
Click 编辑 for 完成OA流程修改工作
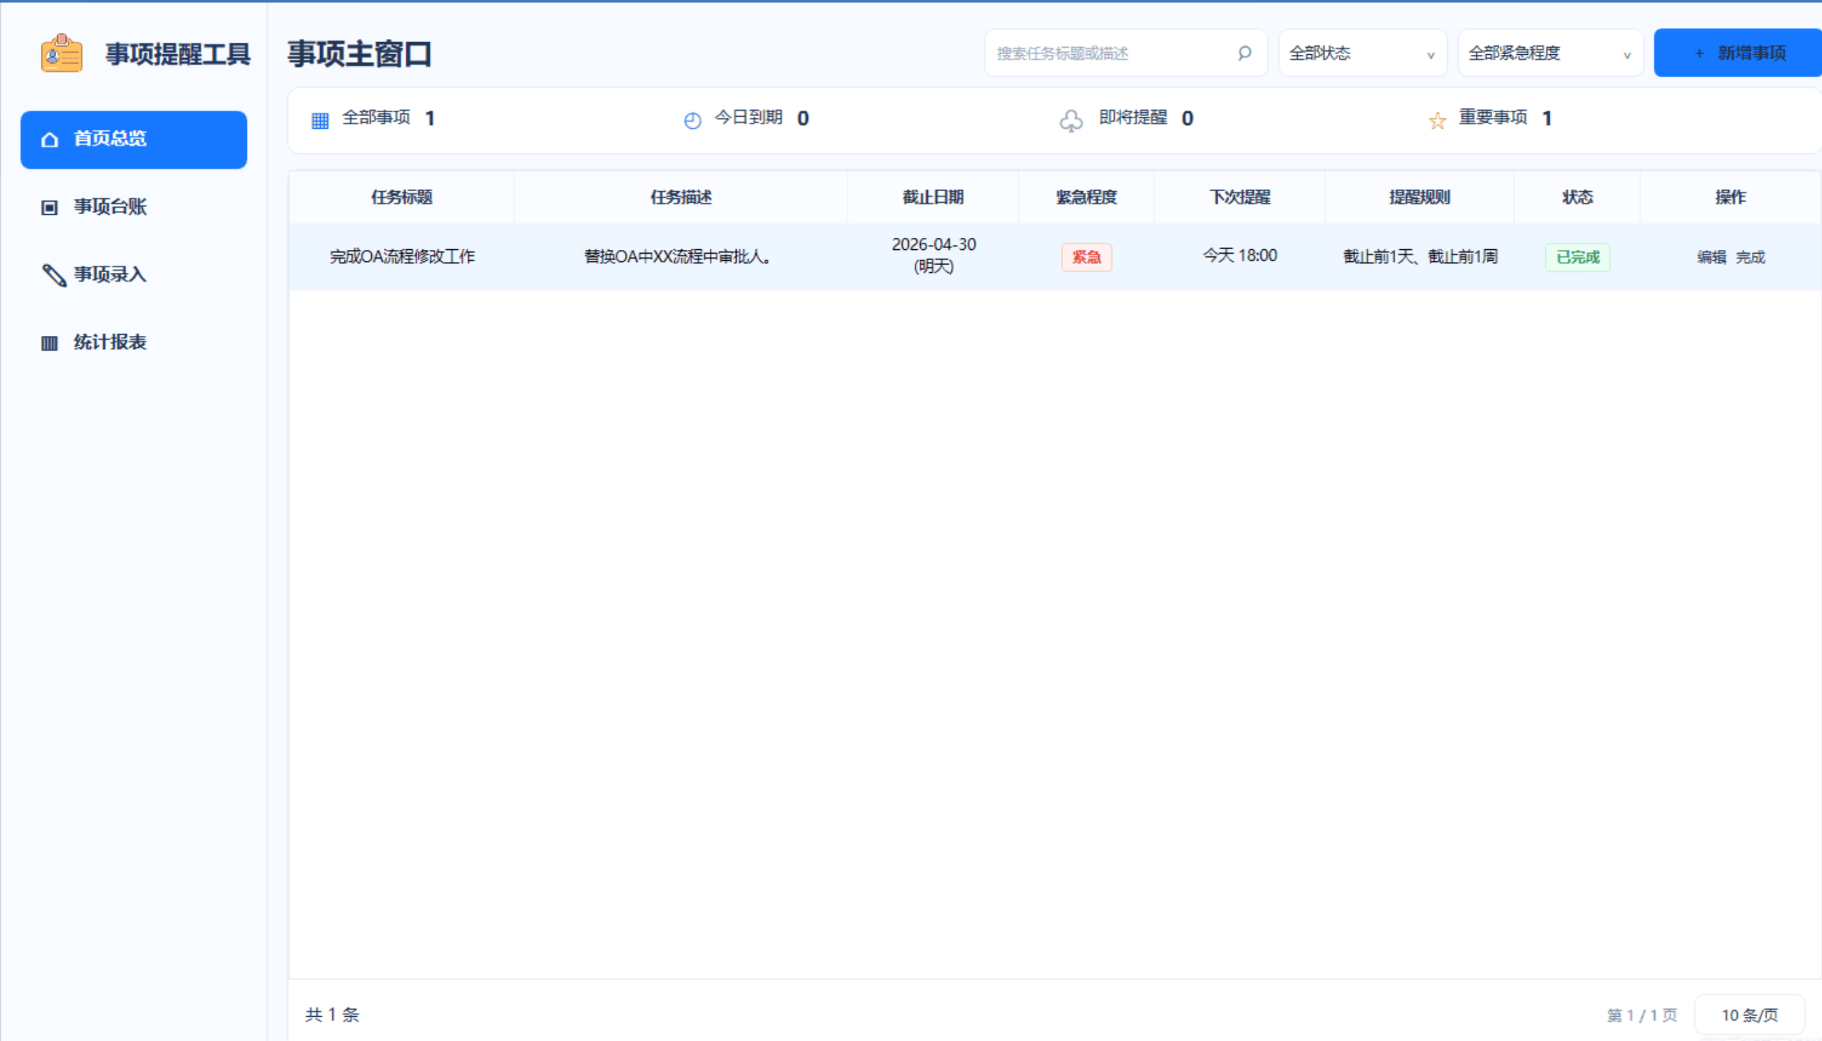pos(1711,257)
